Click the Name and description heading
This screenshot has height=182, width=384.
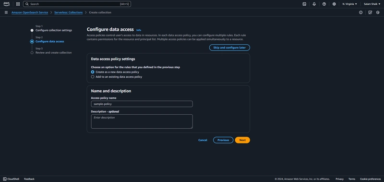[111, 91]
